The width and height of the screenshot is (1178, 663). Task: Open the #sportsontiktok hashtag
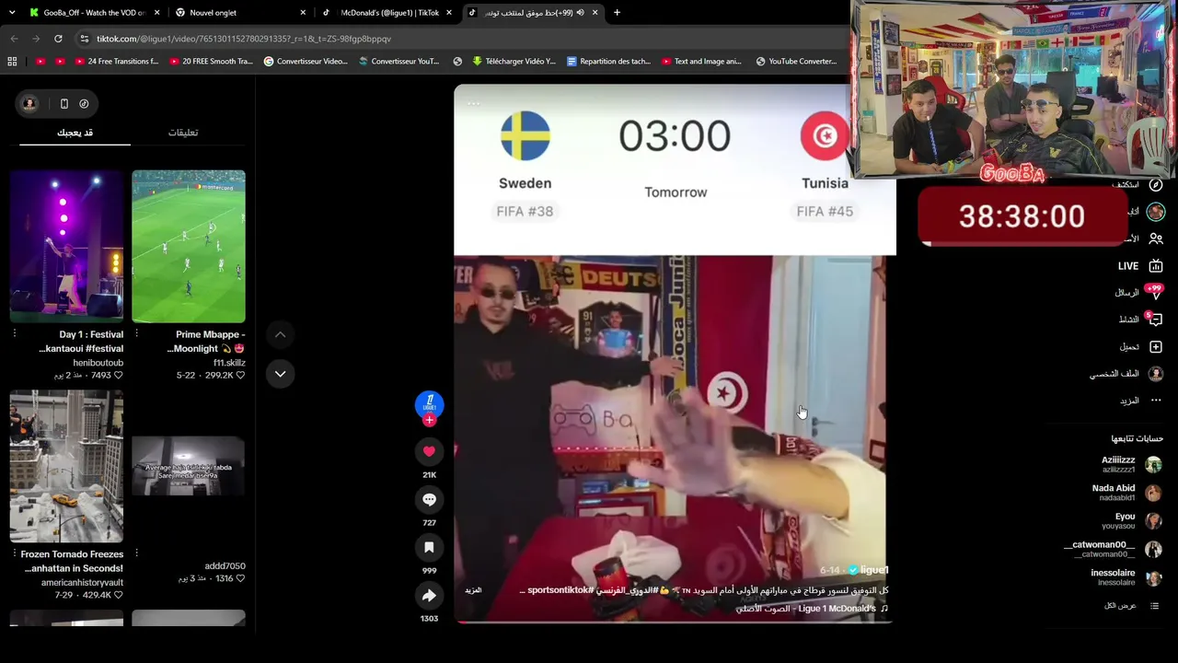(561, 590)
